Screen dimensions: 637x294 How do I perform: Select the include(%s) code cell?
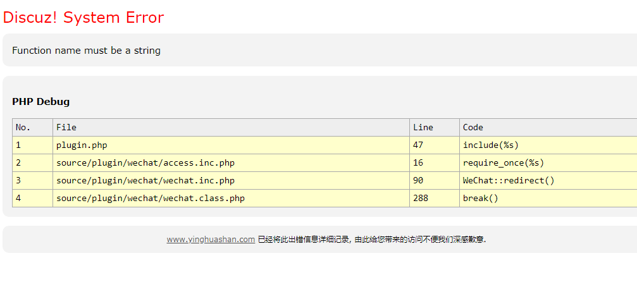click(x=548, y=145)
